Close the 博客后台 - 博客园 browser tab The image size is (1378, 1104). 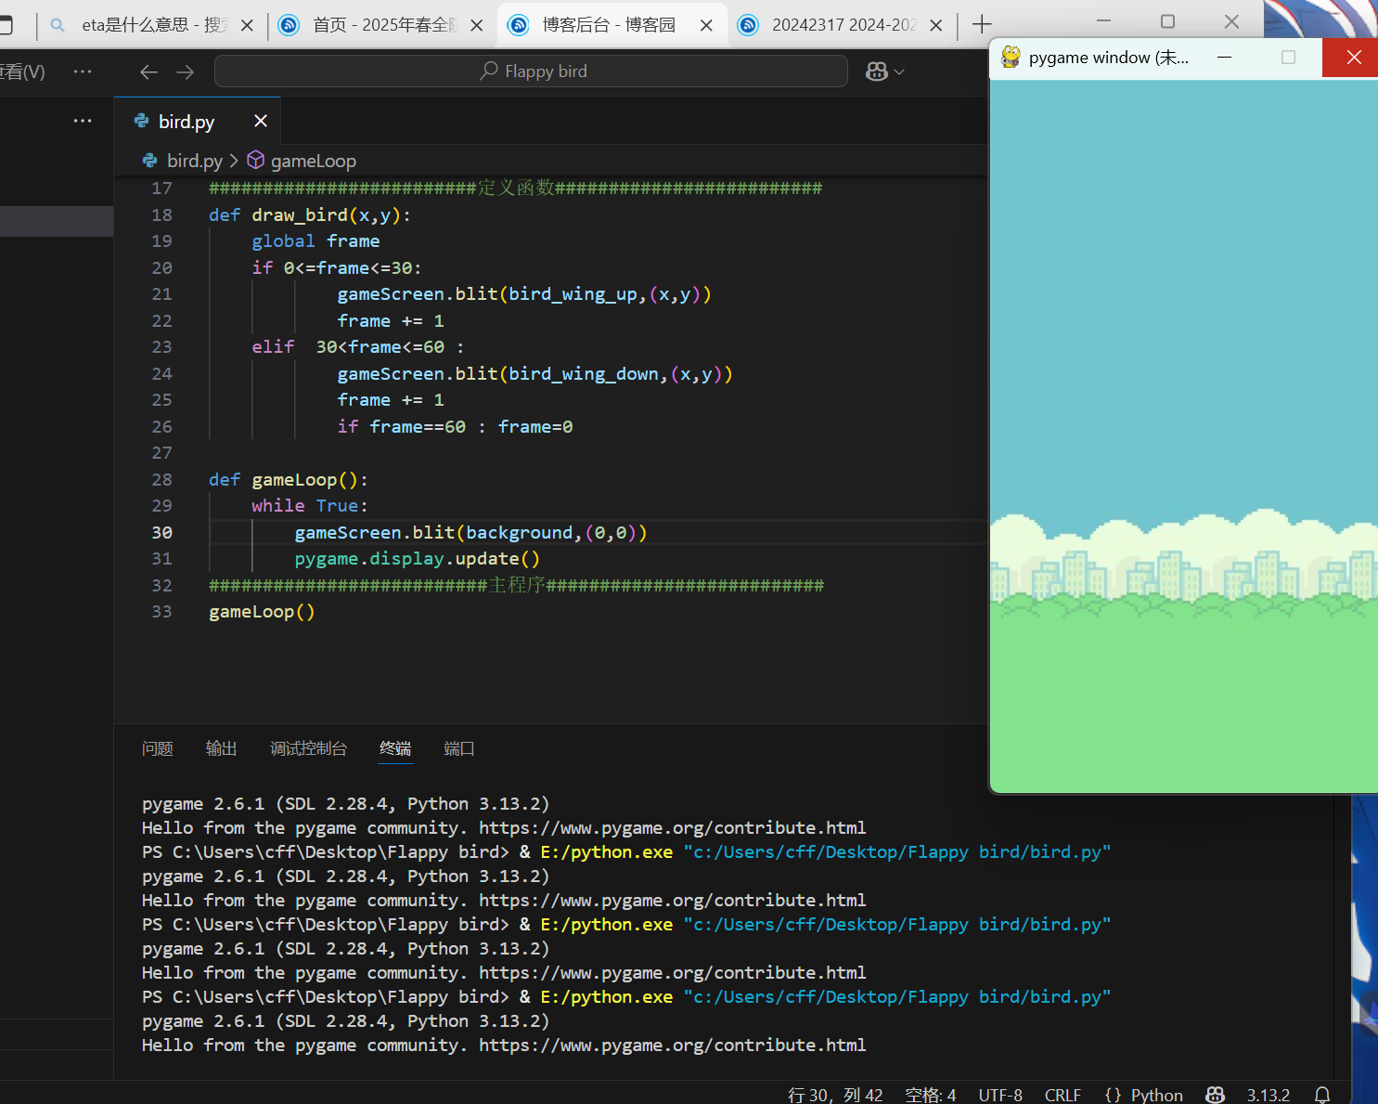pos(706,25)
